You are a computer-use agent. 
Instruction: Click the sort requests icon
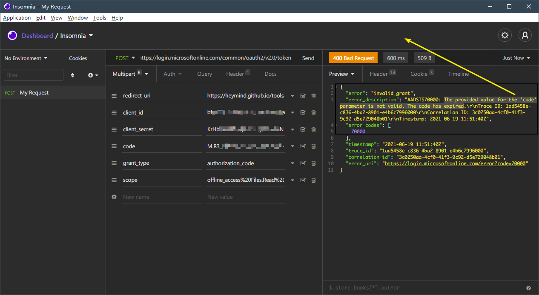click(72, 75)
